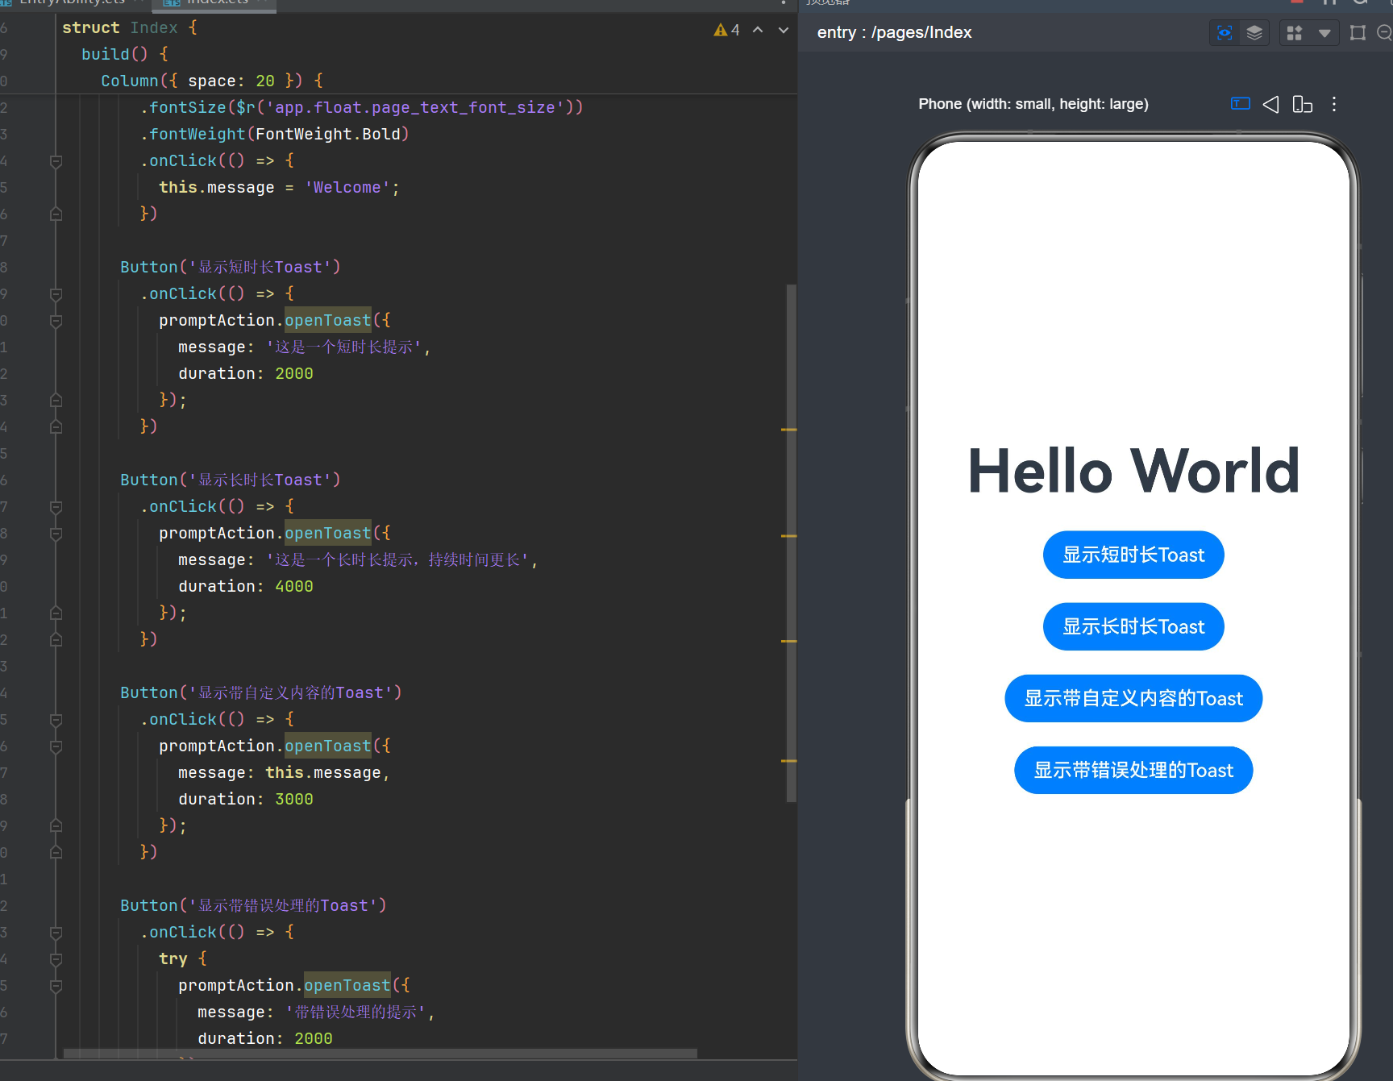Click Button('显示短时长Toast') code line
Screen dimensions: 1393x1081
click(x=231, y=267)
